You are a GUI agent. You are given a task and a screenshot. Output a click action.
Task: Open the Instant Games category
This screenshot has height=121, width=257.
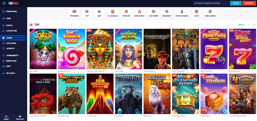[182, 13]
